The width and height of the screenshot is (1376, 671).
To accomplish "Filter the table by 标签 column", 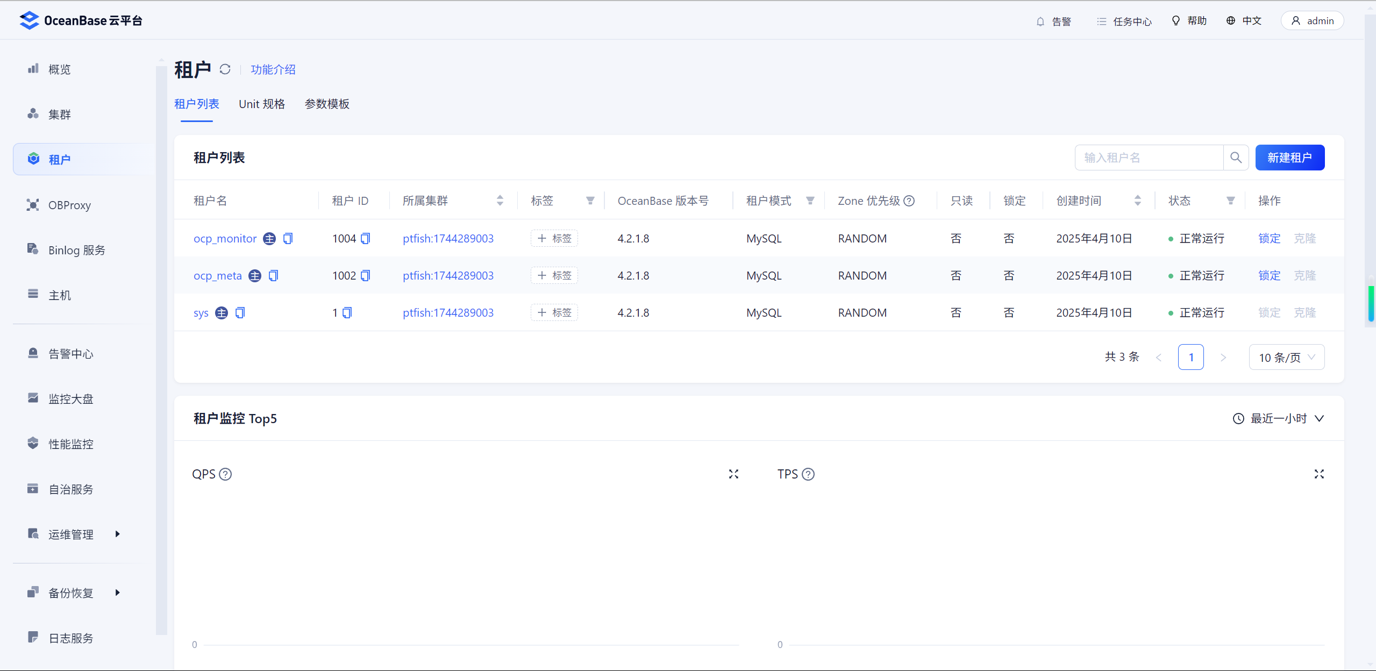I will click(590, 201).
